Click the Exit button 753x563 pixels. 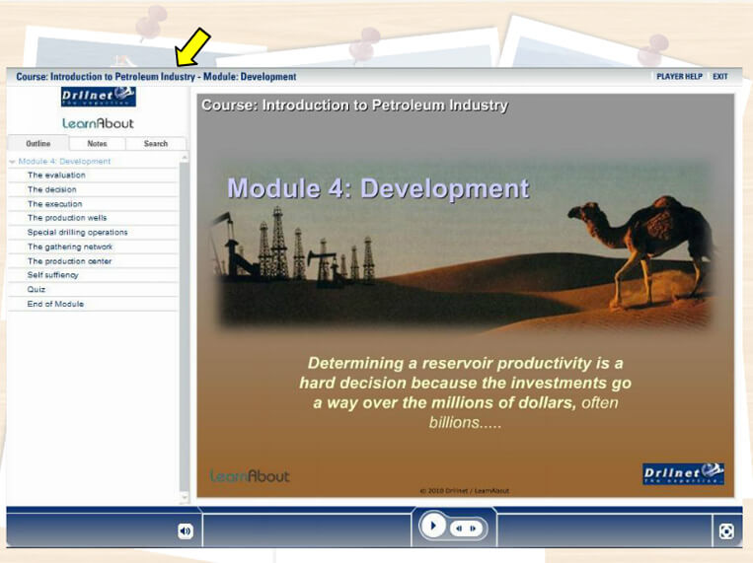720,77
